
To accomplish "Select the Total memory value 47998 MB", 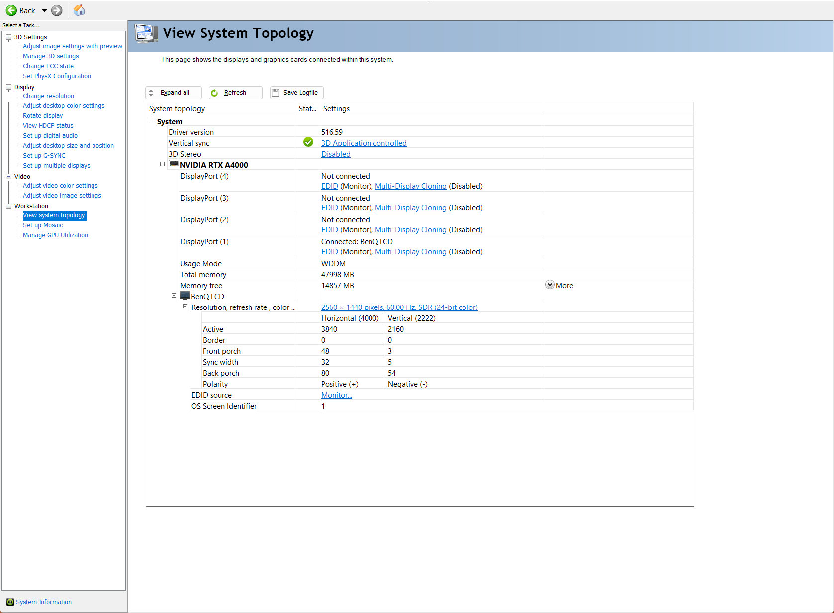I will tap(338, 275).
